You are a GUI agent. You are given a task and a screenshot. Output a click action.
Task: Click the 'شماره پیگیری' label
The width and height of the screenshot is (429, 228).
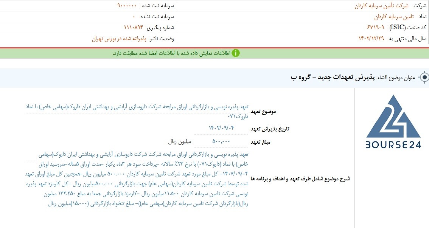[x=160, y=28]
